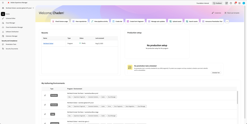Click the Software Distribution download icon
247x124 pixels.
(3, 32)
